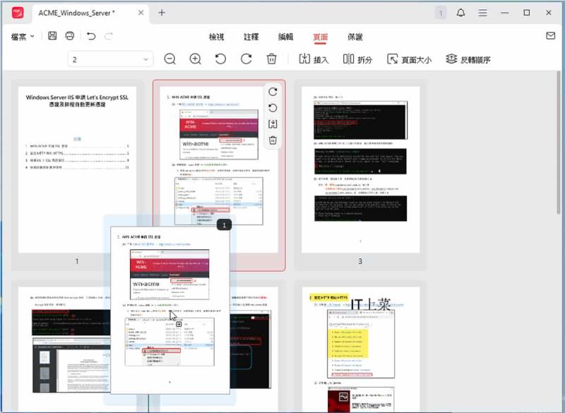The width and height of the screenshot is (565, 413).
Task: Select the page 3 thumbnail
Action: pyautogui.click(x=360, y=169)
